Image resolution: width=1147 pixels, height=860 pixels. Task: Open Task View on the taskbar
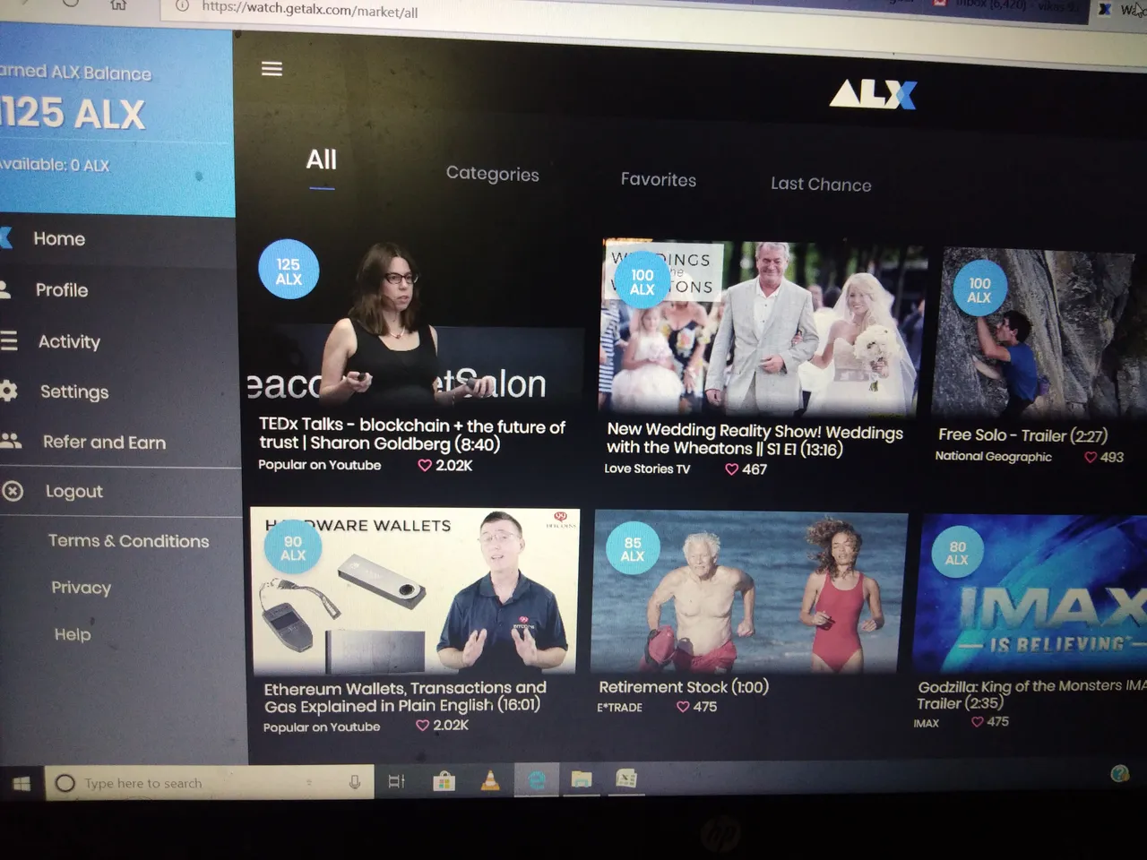point(396,782)
